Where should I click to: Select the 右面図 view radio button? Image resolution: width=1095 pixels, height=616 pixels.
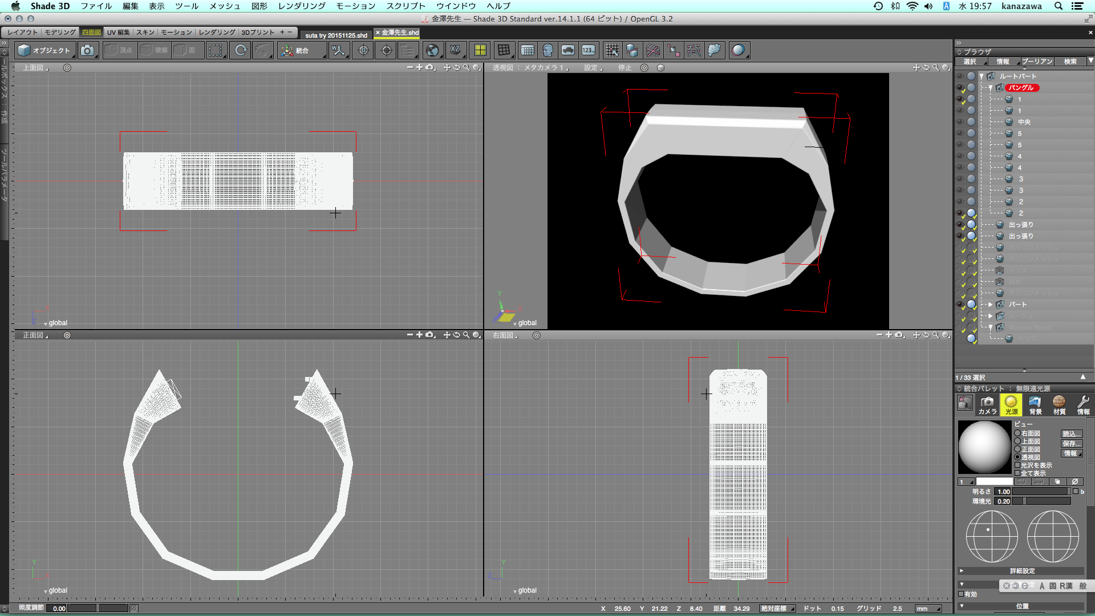(x=1017, y=433)
